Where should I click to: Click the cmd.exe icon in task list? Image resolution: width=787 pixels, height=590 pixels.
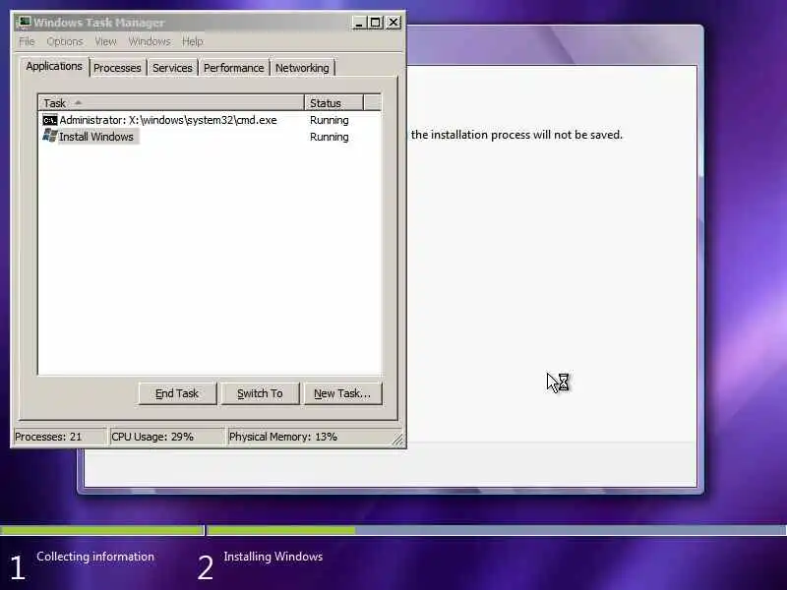(x=50, y=120)
